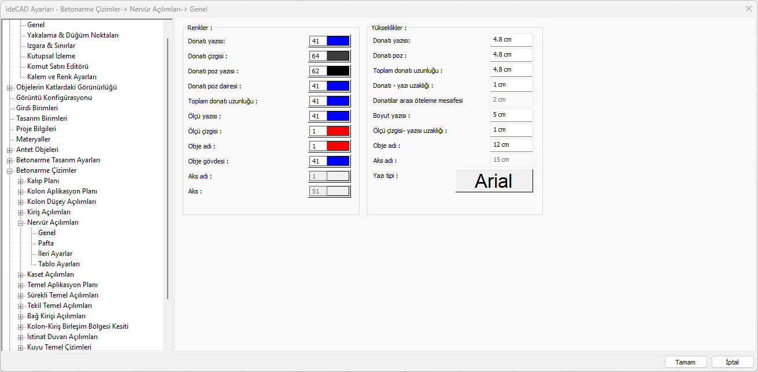
Task: Click the Boyut yazısı height input field
Action: (511, 115)
